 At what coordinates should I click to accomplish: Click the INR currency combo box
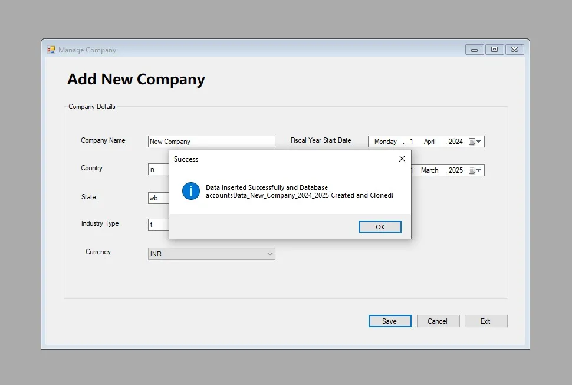[211, 254]
